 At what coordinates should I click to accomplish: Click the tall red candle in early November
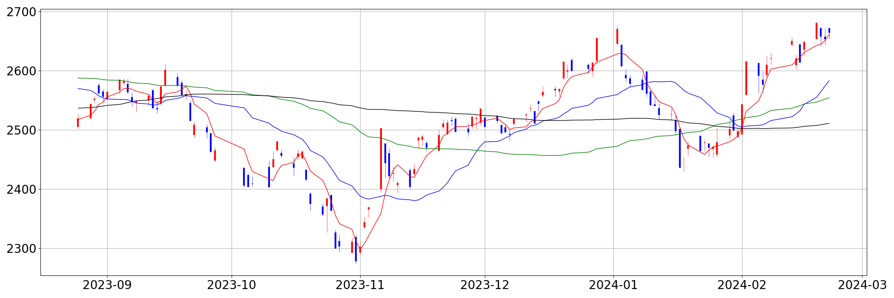(381, 159)
